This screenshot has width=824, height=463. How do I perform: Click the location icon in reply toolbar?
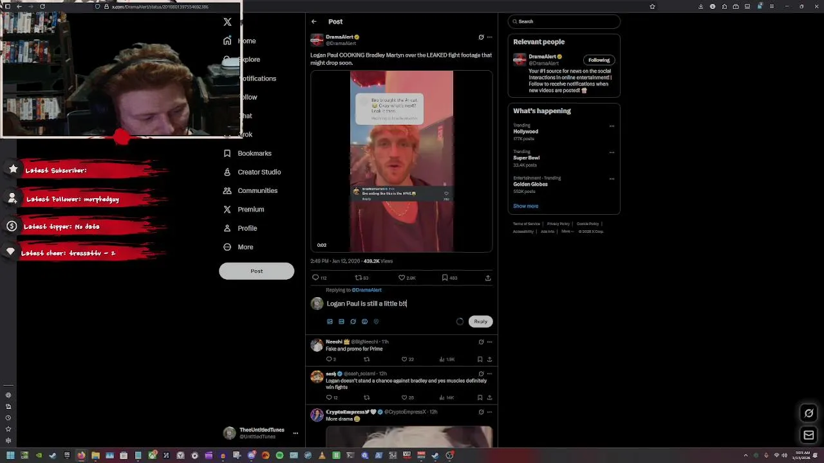(x=376, y=322)
